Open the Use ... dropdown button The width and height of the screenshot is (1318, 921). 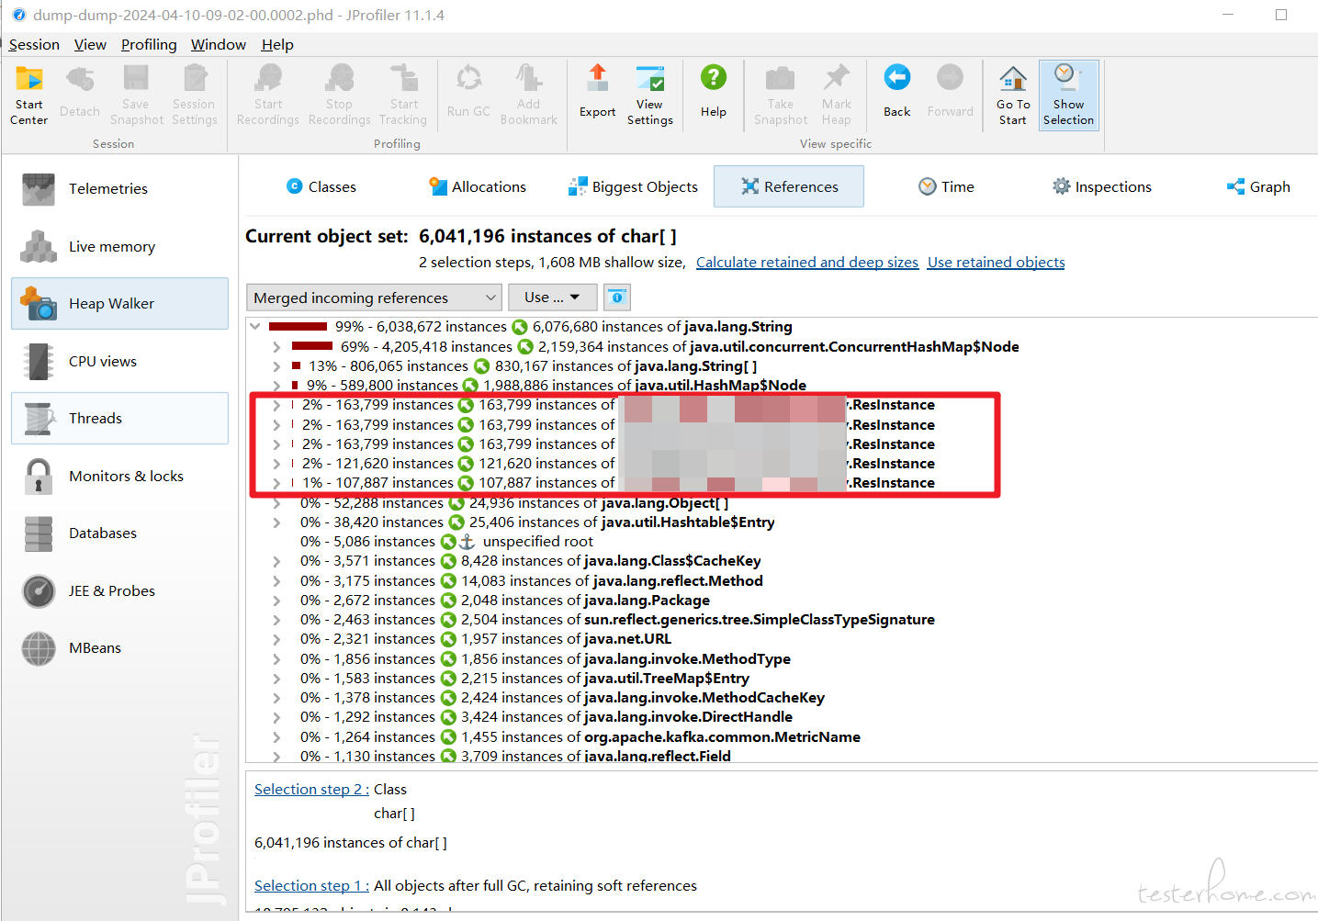tap(552, 298)
